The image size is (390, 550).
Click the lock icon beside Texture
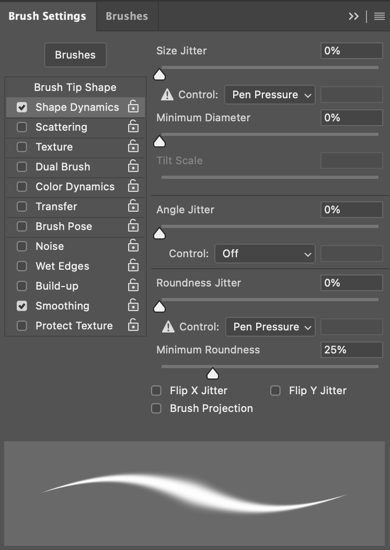133,147
